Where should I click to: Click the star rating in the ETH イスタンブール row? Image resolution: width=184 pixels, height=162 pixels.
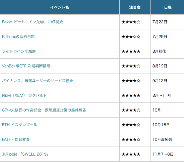pos(131,125)
